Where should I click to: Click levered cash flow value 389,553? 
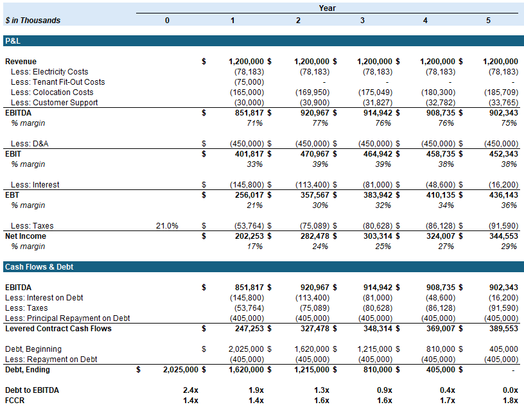[x=503, y=329]
